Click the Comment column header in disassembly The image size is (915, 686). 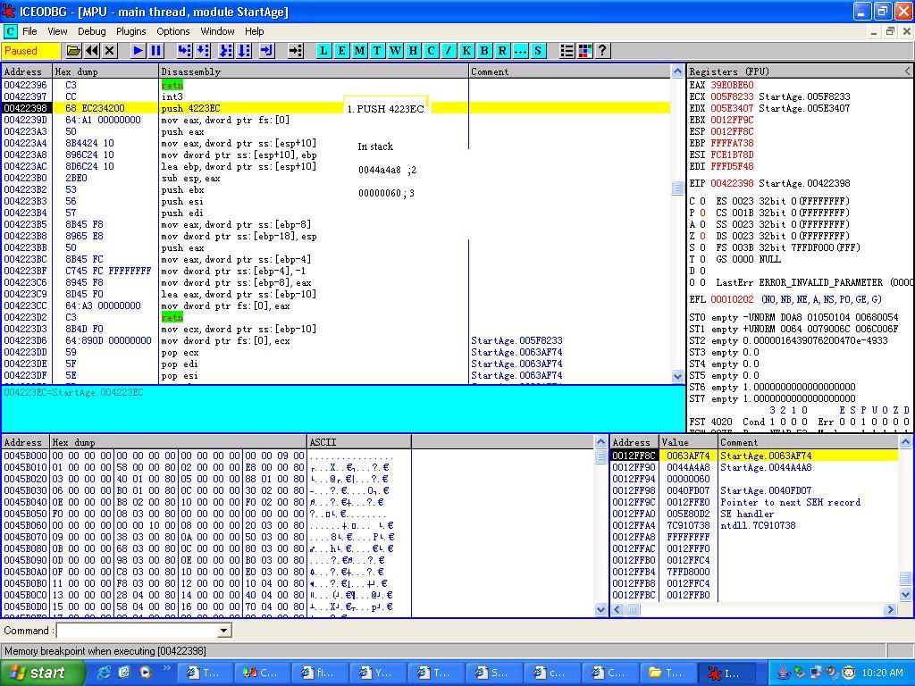[x=570, y=71]
